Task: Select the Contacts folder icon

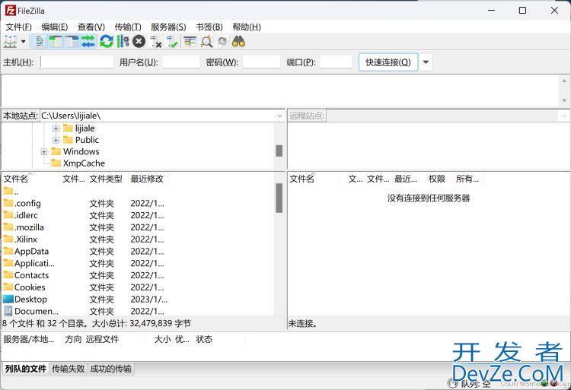Action: click(8, 274)
